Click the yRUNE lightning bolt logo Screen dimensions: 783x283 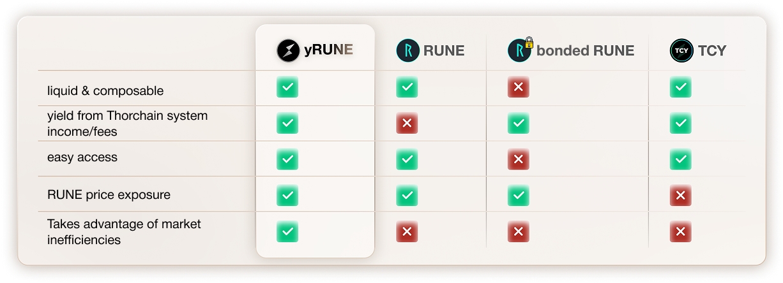tap(288, 50)
